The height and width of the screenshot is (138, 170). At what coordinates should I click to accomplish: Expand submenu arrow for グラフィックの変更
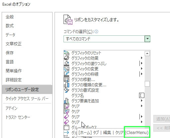[x=142, y=69]
